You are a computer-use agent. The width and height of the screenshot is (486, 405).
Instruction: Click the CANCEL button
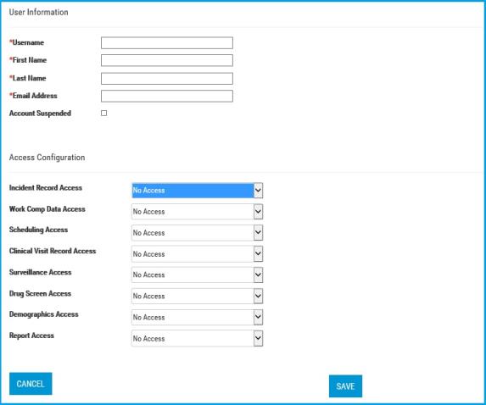(31, 384)
